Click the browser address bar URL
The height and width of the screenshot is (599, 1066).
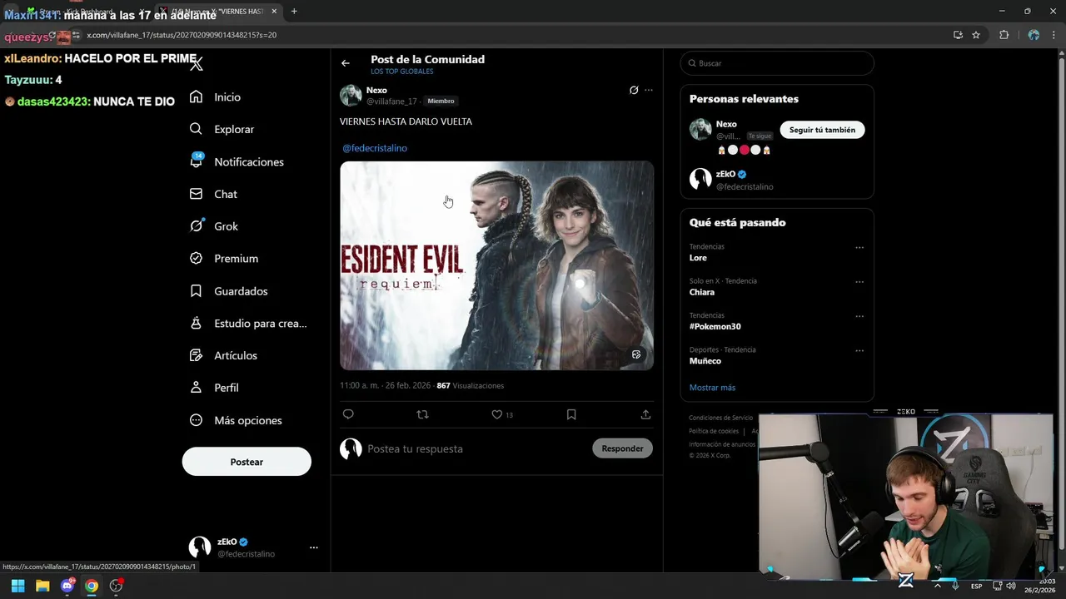pyautogui.click(x=182, y=35)
